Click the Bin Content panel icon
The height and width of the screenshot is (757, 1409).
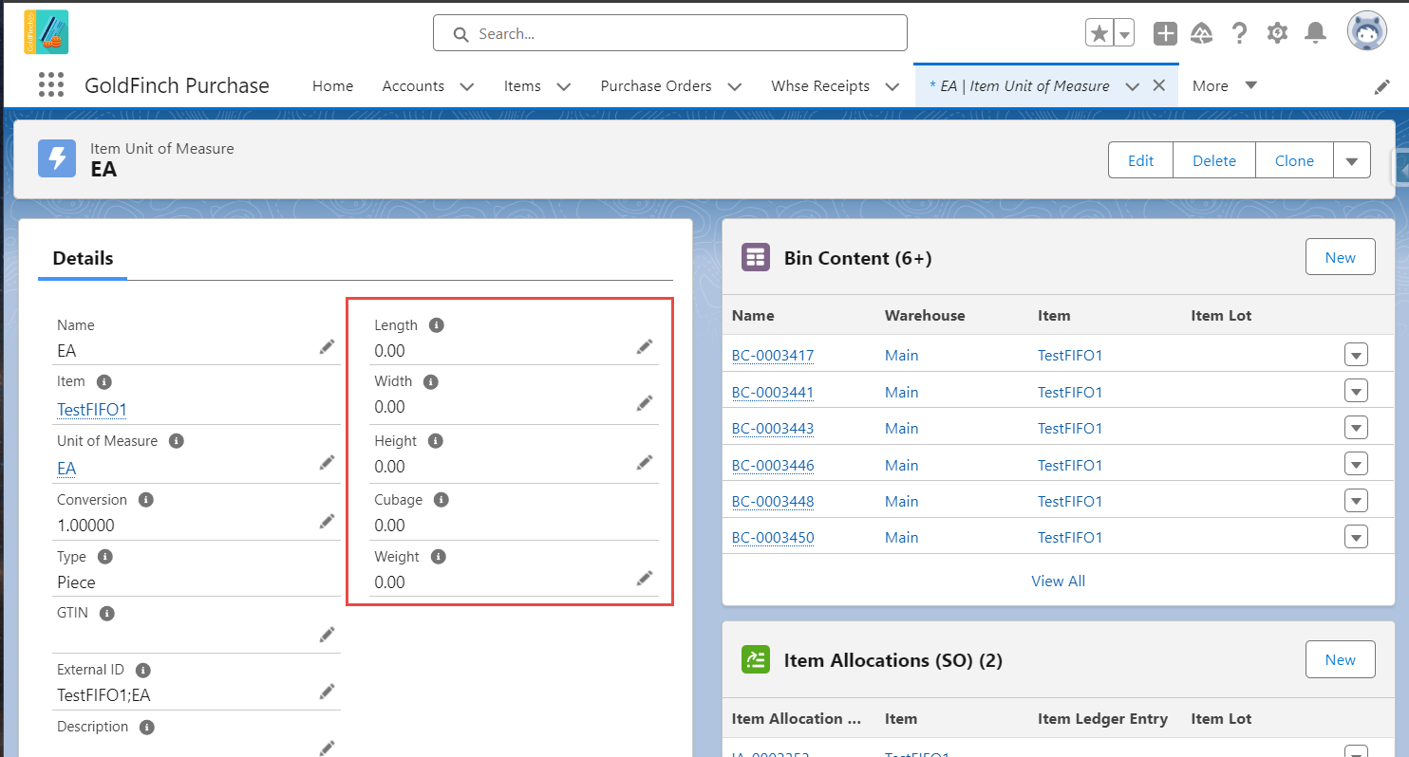[x=756, y=257]
